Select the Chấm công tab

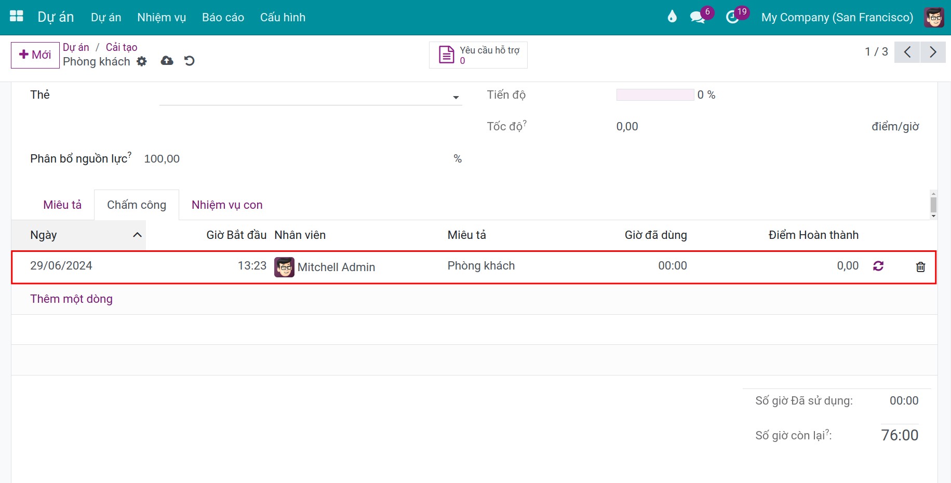click(x=137, y=205)
